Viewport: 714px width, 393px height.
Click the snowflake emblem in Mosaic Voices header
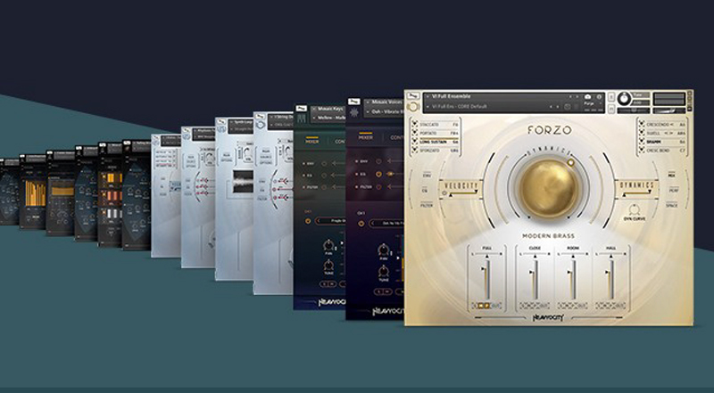click(x=353, y=112)
